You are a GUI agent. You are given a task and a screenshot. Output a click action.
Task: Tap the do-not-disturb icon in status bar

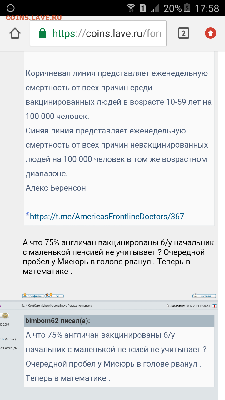pos(10,8)
